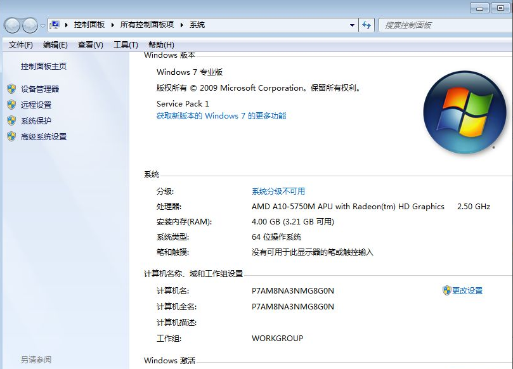Click the 搜索控制面板 search box
Screen dimensions: 513x369
point(444,25)
